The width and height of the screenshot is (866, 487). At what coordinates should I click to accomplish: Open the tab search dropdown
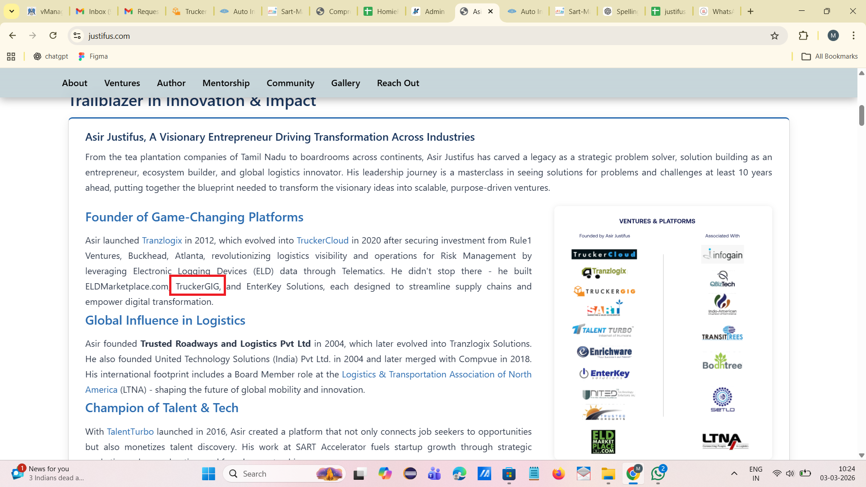12,11
